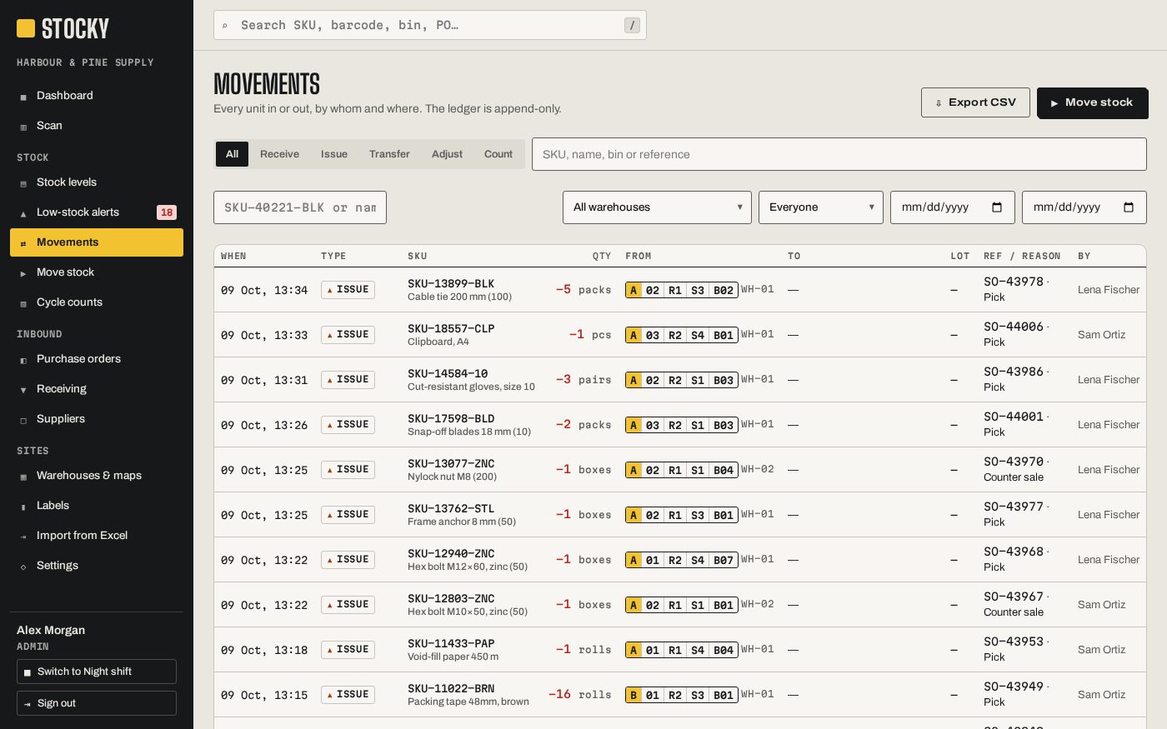Click the Labels sidebar icon
Screen dimensions: 1167x729
(x=23, y=507)
